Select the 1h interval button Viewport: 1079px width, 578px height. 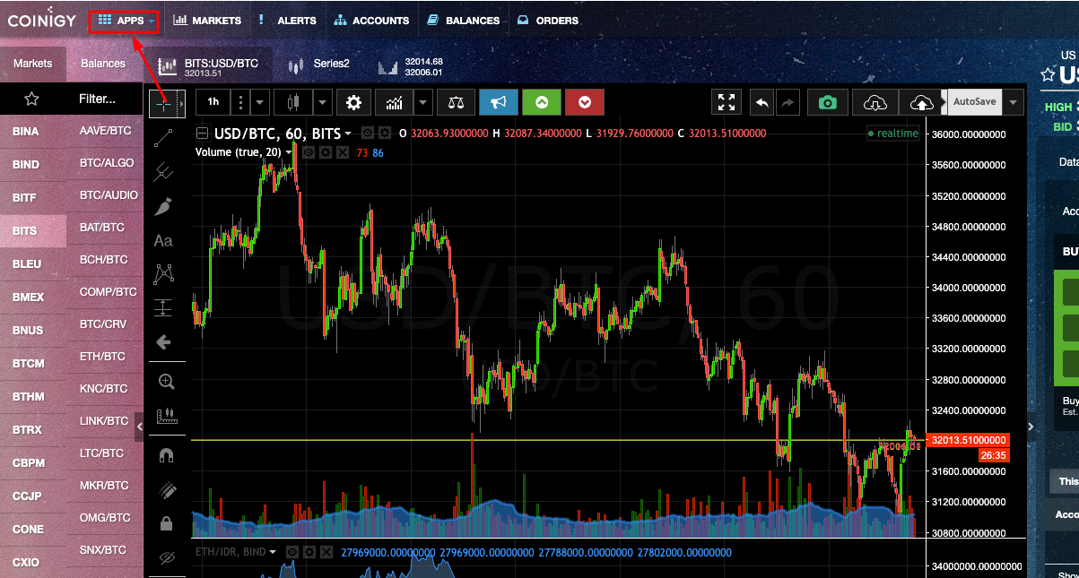point(213,102)
